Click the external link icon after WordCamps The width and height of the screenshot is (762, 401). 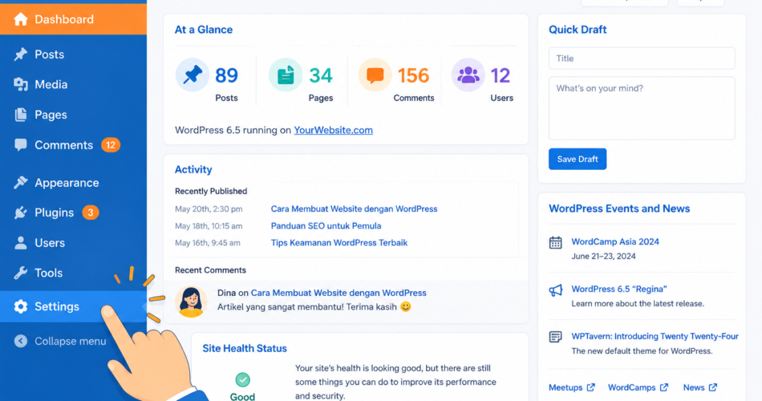(664, 387)
